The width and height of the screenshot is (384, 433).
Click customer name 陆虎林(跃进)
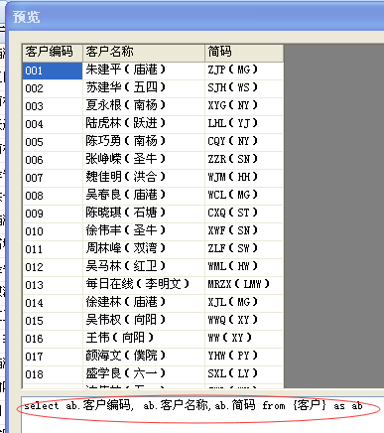tap(144, 124)
